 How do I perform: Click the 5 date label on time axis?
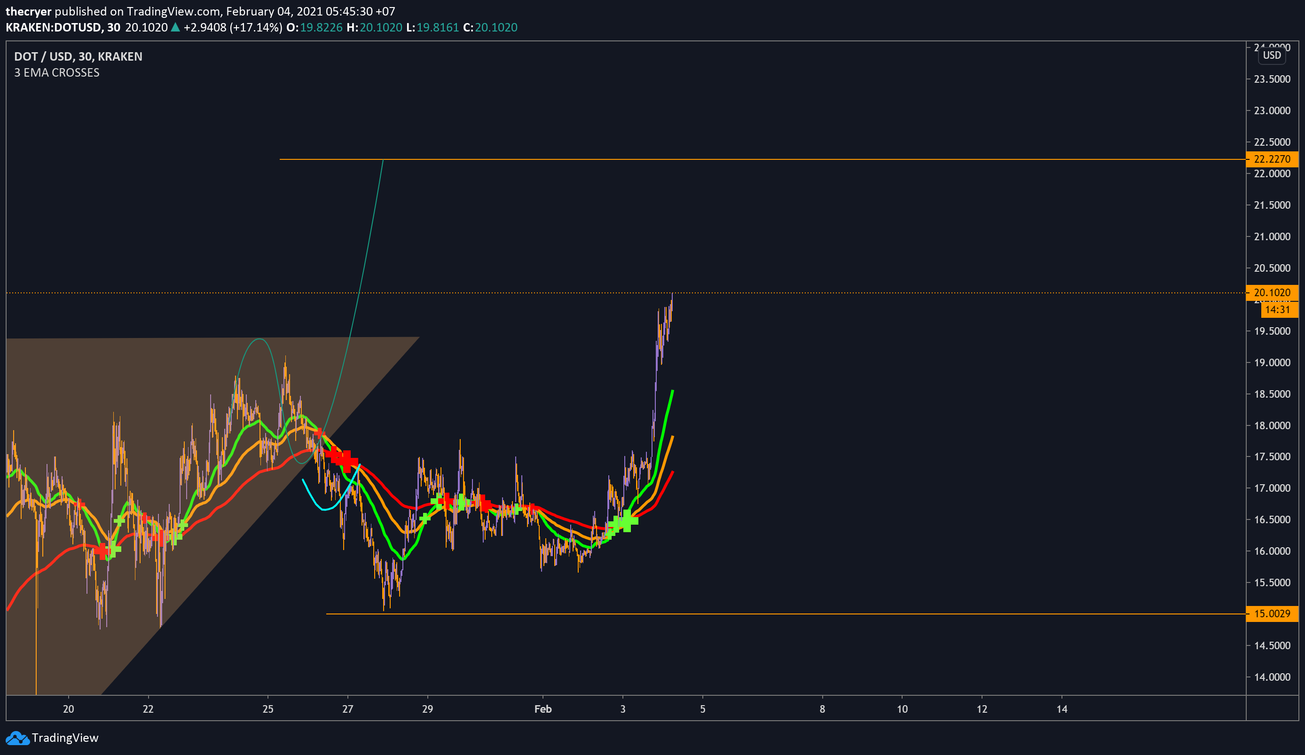(703, 709)
